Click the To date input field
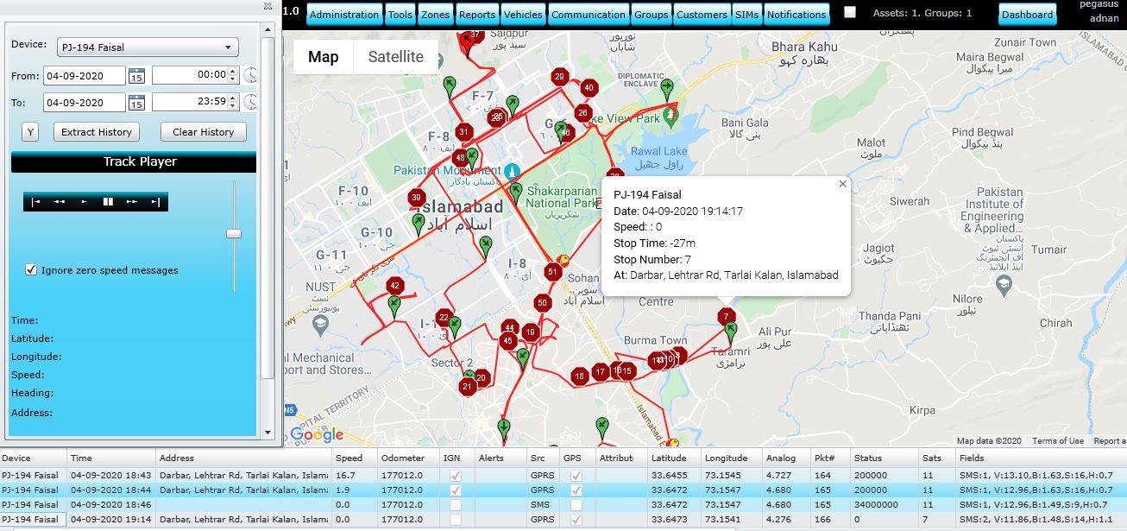Image resolution: width=1127 pixels, height=531 pixels. pyautogui.click(x=85, y=102)
